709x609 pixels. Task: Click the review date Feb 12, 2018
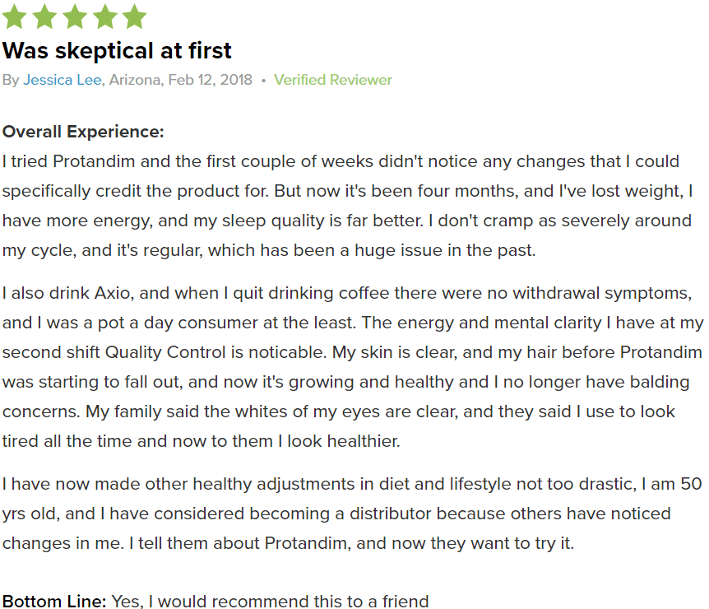click(x=211, y=80)
